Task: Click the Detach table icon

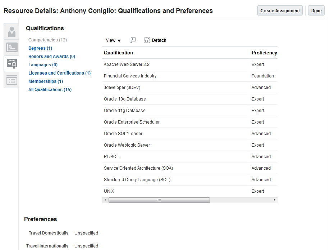Action: point(147,40)
